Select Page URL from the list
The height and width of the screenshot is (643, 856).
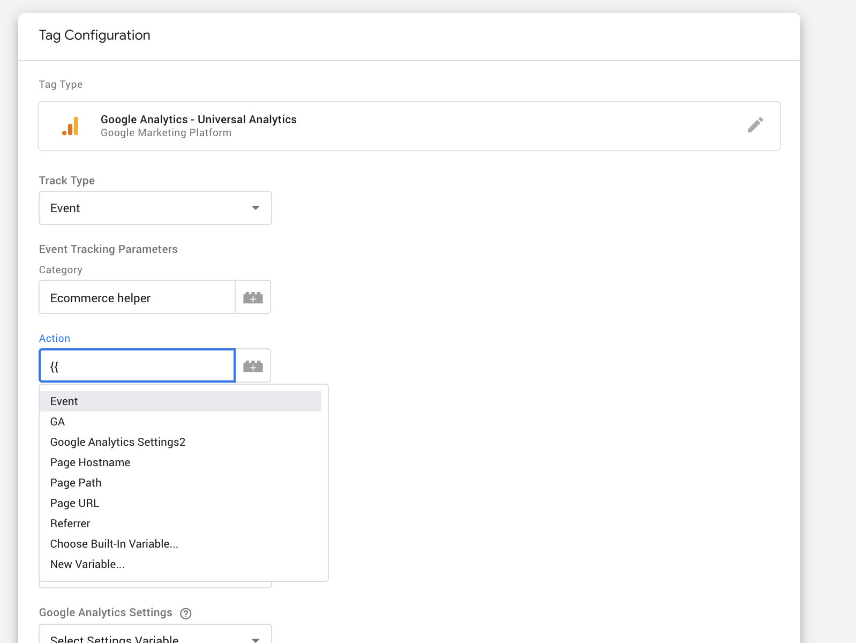click(x=181, y=503)
